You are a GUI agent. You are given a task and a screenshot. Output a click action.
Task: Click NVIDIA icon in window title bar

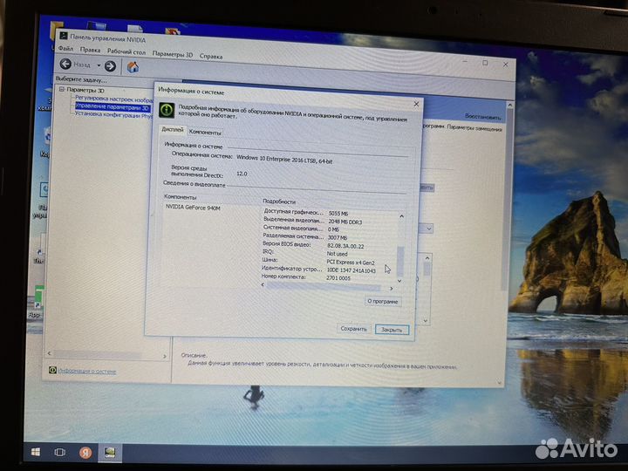pyautogui.click(x=64, y=35)
